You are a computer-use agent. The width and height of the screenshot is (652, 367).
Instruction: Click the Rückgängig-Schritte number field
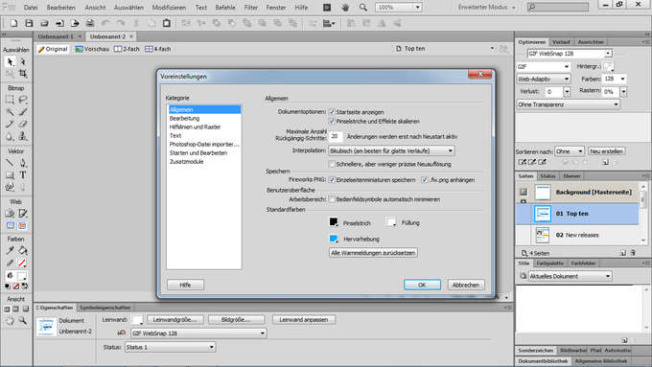click(336, 136)
